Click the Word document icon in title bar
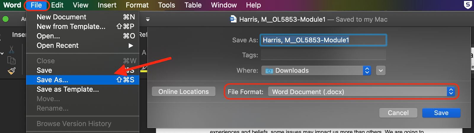The width and height of the screenshot is (474, 133). click(233, 19)
